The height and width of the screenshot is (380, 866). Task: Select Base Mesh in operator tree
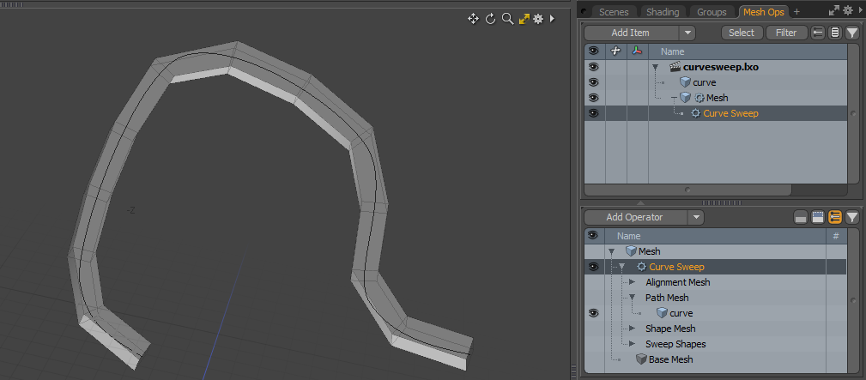click(669, 359)
